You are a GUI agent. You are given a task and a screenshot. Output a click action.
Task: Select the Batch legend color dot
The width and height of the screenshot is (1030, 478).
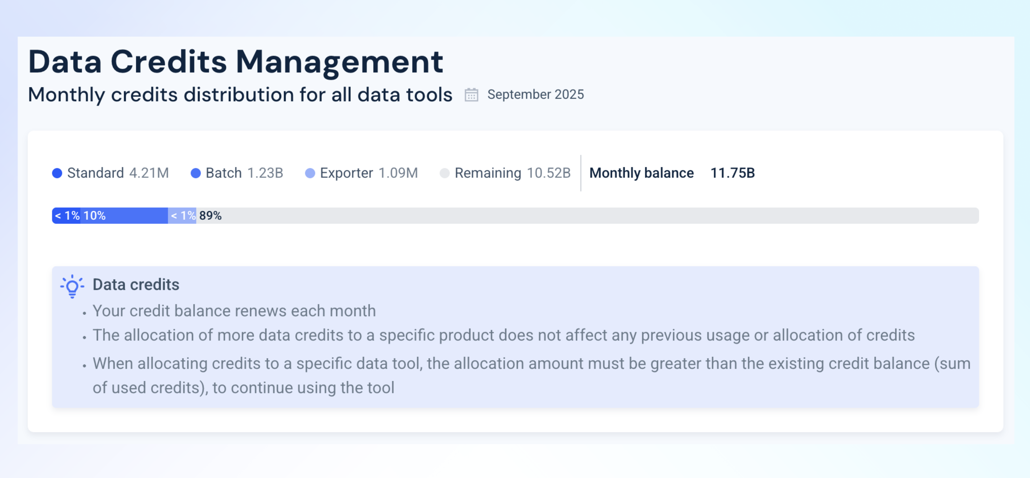point(196,173)
